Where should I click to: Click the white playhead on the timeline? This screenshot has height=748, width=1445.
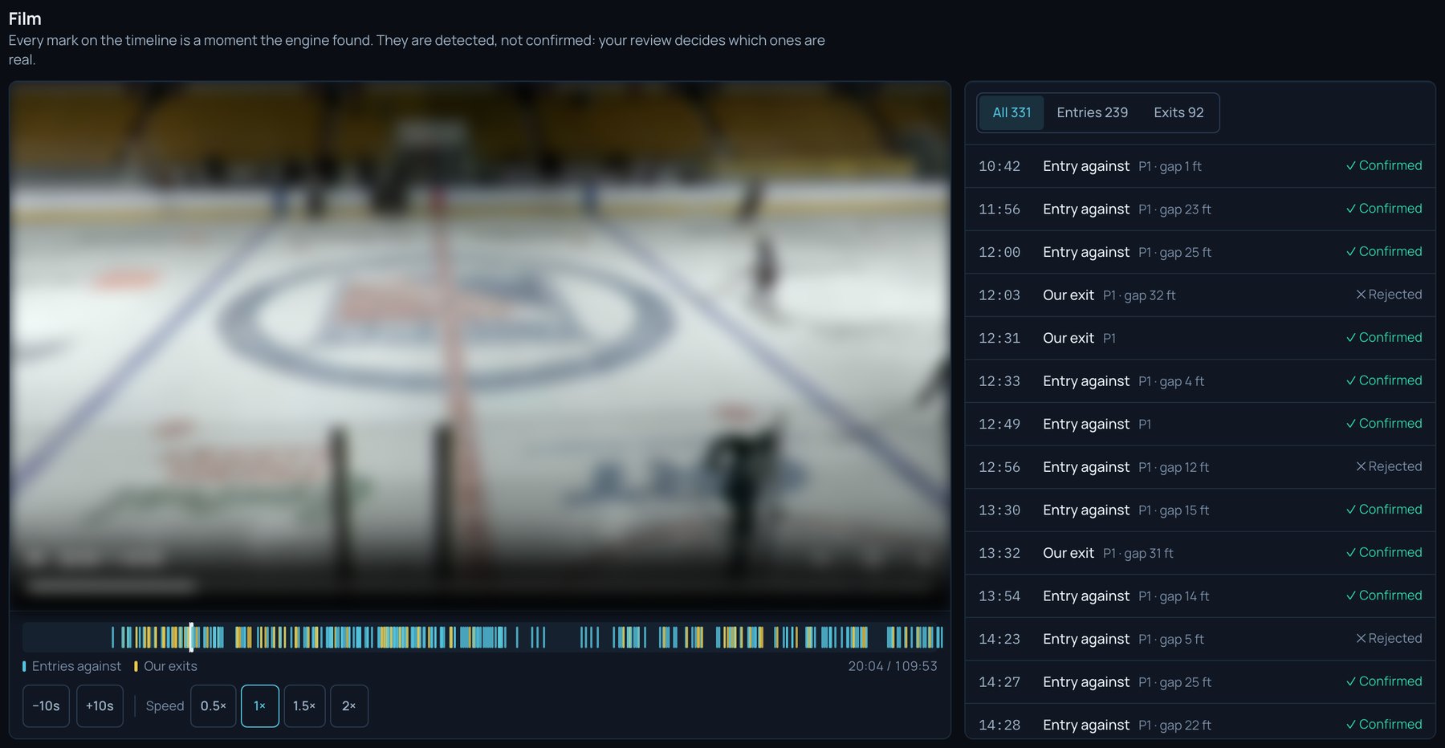click(x=191, y=637)
